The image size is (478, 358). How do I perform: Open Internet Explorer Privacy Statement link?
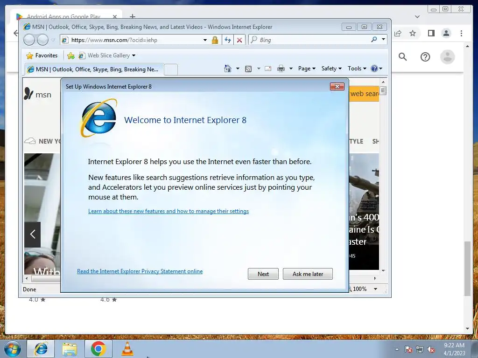click(x=140, y=271)
